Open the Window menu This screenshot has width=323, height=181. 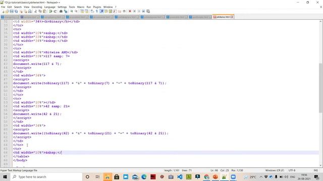(x=108, y=7)
